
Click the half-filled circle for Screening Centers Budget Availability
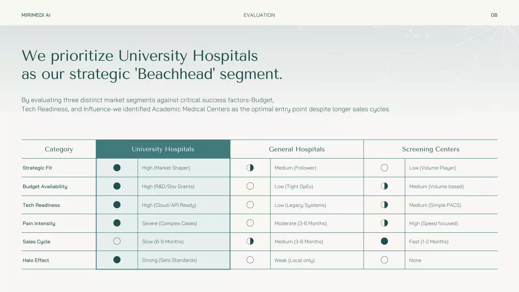[x=384, y=186]
